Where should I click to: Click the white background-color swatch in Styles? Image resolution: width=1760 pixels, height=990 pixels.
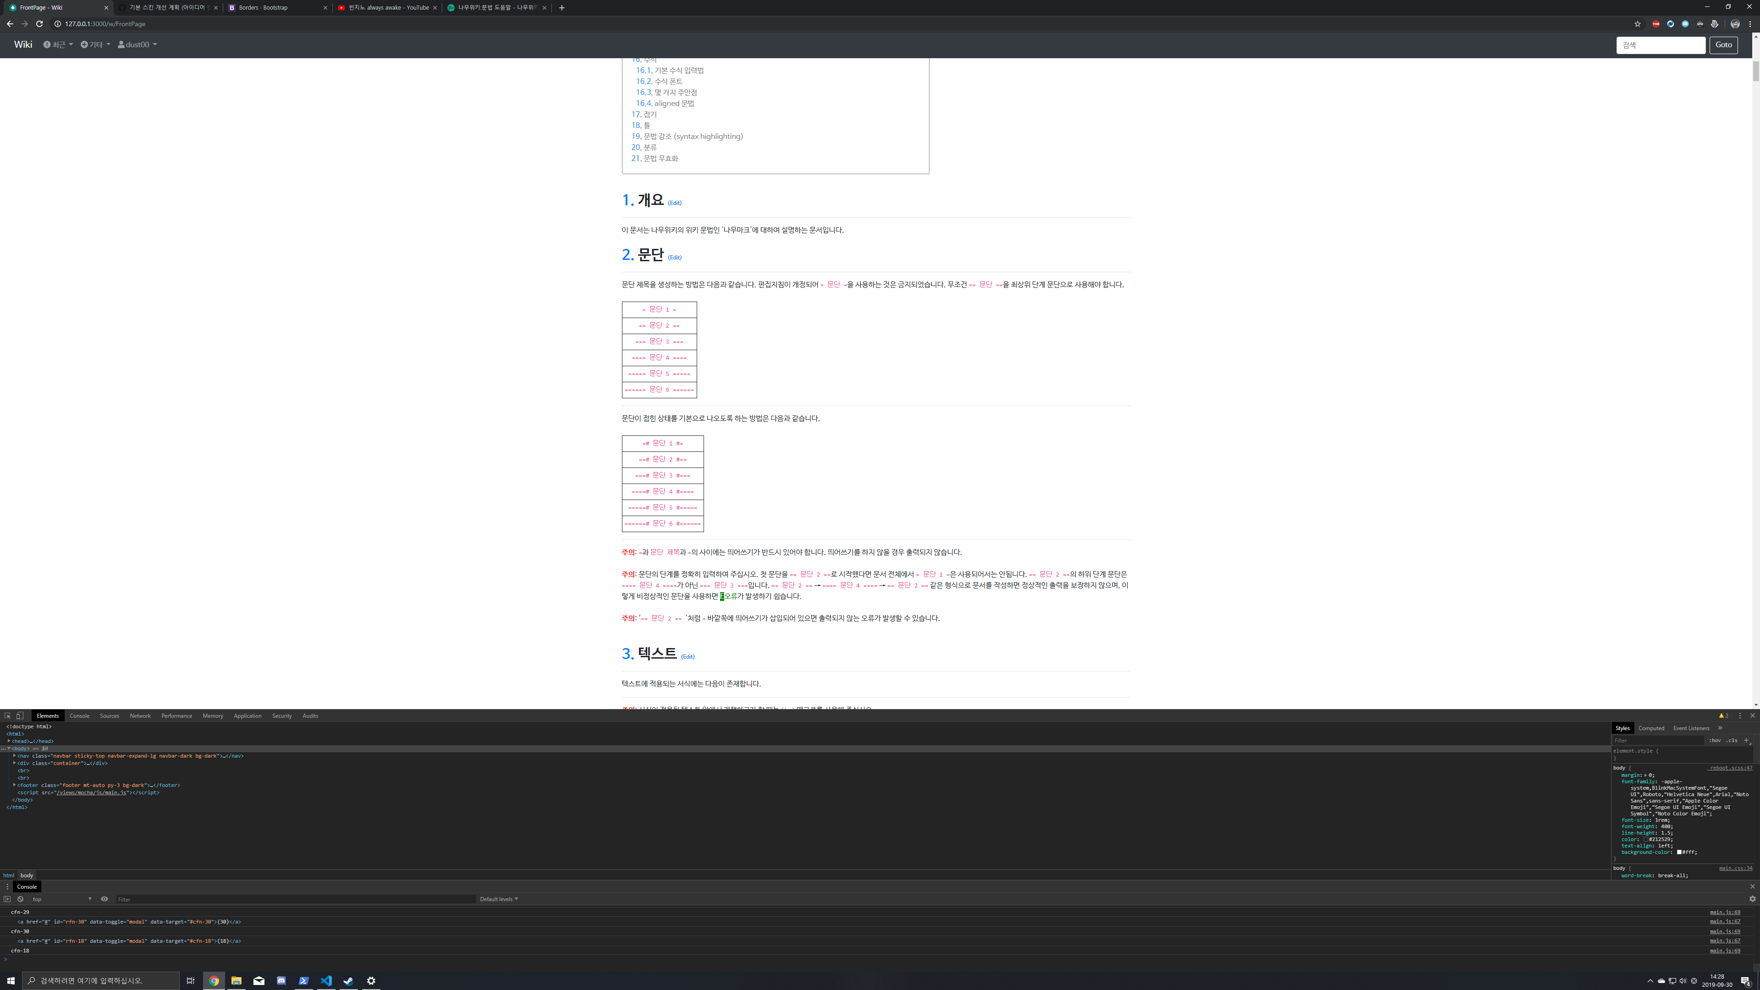pos(1679,852)
